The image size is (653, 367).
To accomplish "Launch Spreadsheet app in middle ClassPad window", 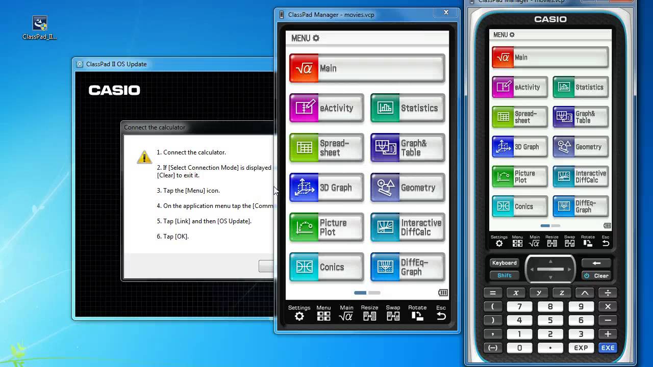I will click(x=326, y=148).
